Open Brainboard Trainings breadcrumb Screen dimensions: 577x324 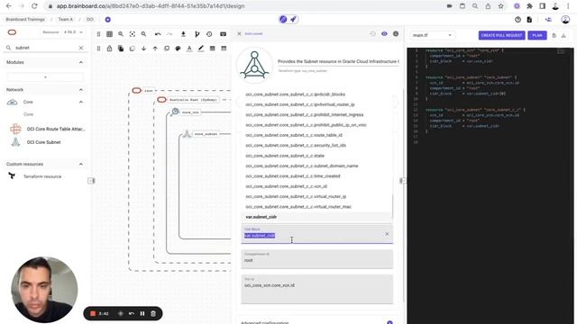(25, 20)
